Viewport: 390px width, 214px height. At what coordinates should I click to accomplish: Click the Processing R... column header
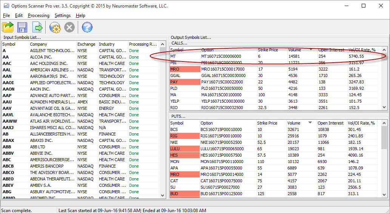(x=143, y=44)
